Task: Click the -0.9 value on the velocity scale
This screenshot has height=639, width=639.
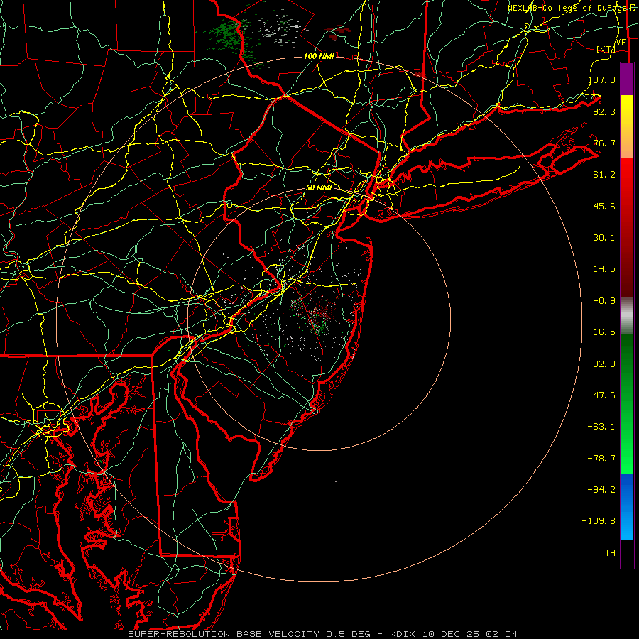Action: click(604, 300)
